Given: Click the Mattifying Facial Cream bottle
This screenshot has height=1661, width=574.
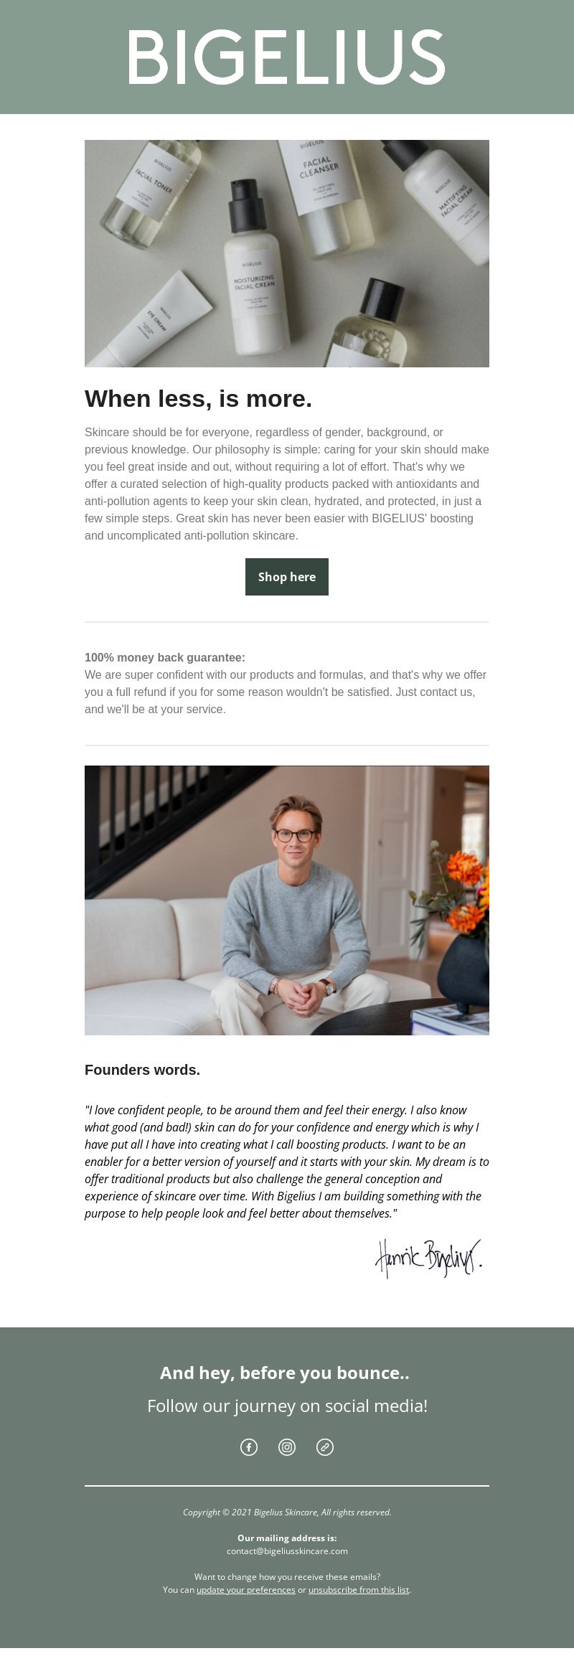Looking at the screenshot, I should tap(445, 201).
